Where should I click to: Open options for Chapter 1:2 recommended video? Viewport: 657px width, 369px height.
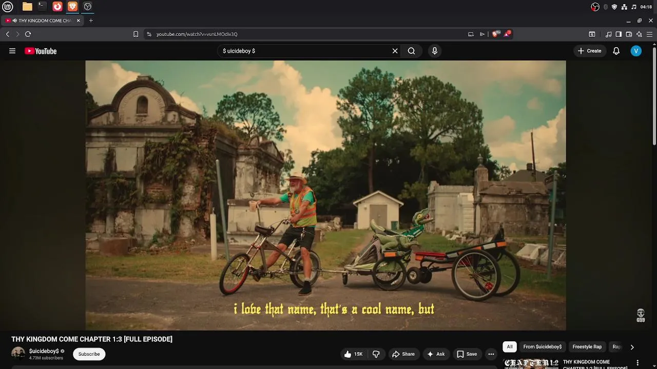(x=637, y=363)
